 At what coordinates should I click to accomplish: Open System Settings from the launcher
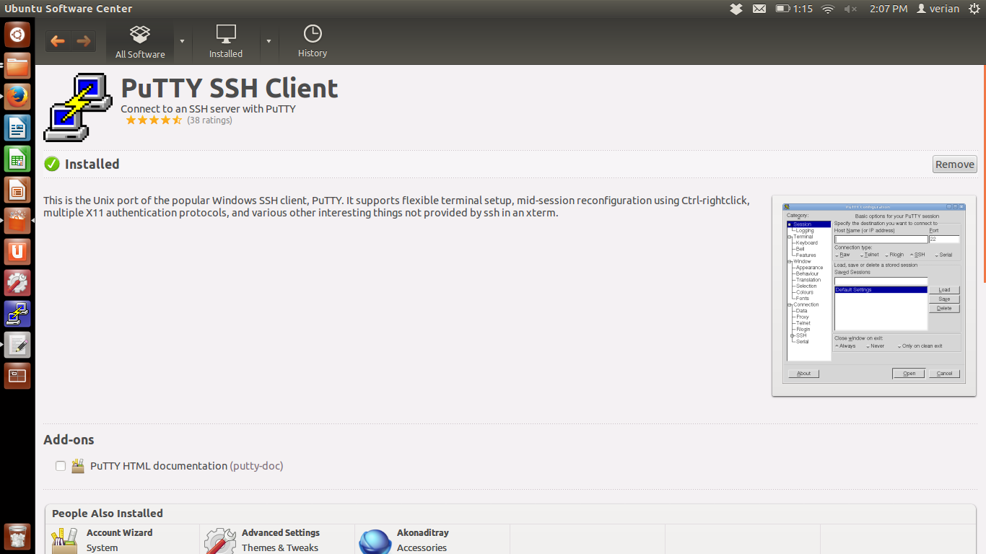[17, 283]
